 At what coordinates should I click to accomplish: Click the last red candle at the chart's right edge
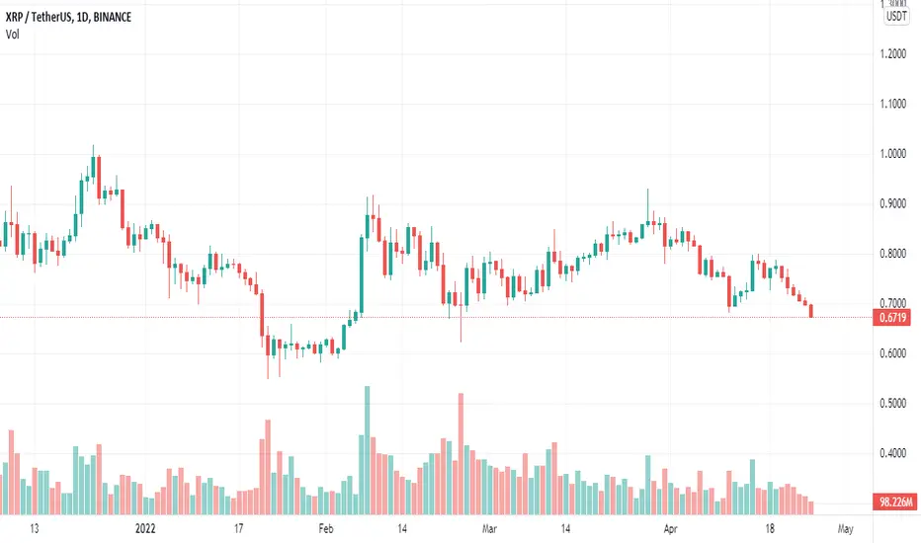tap(811, 311)
